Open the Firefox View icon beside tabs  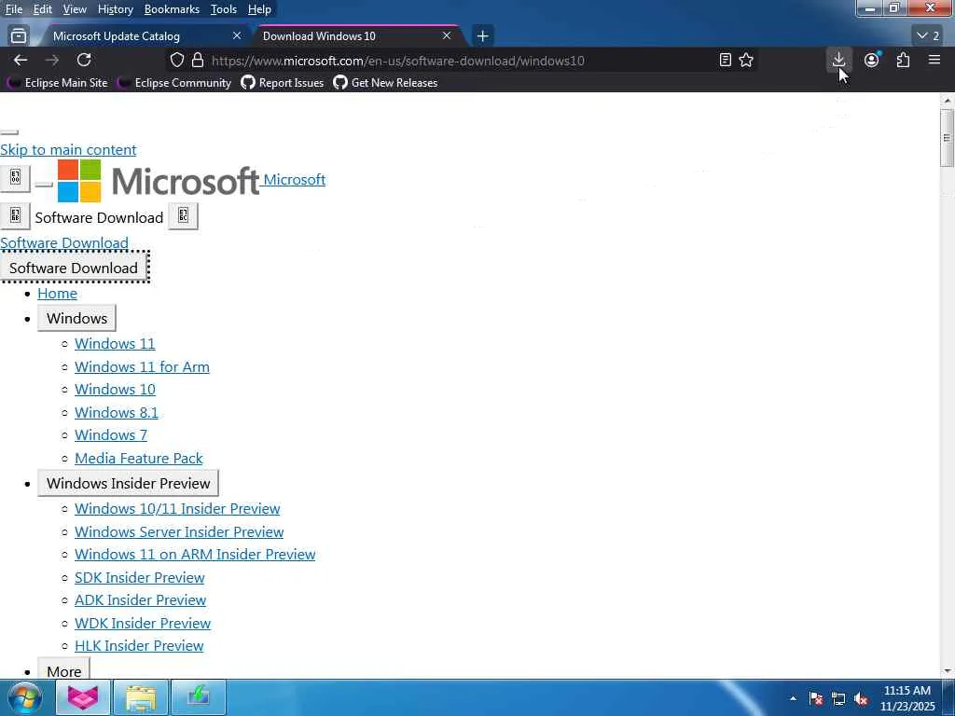pyautogui.click(x=19, y=36)
